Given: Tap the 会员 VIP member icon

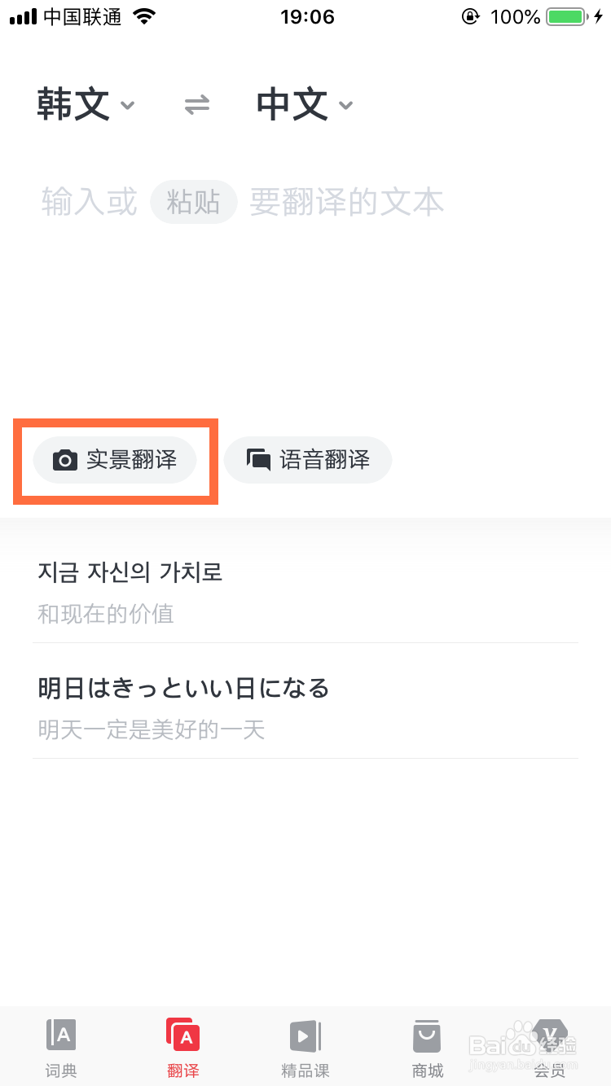Looking at the screenshot, I should [x=550, y=1035].
